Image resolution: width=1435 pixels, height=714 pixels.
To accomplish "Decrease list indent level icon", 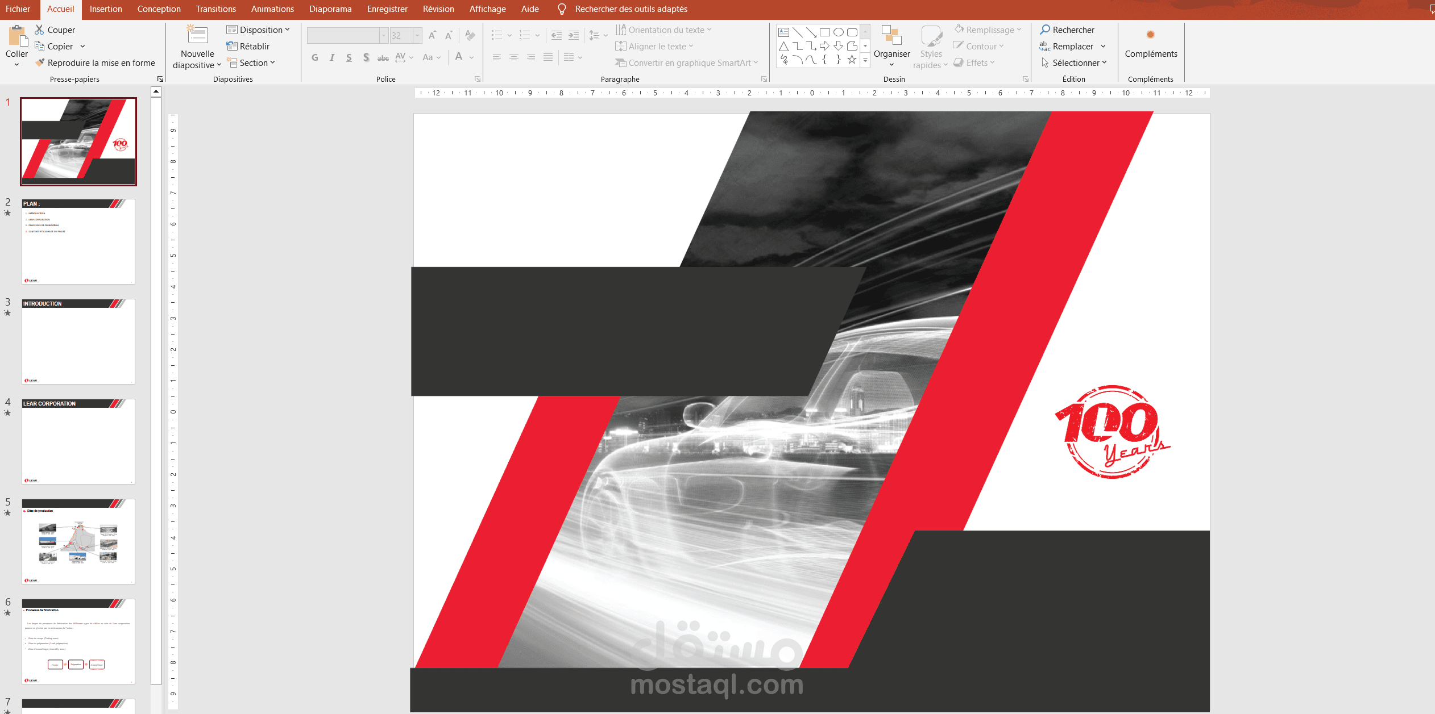I will coord(557,36).
